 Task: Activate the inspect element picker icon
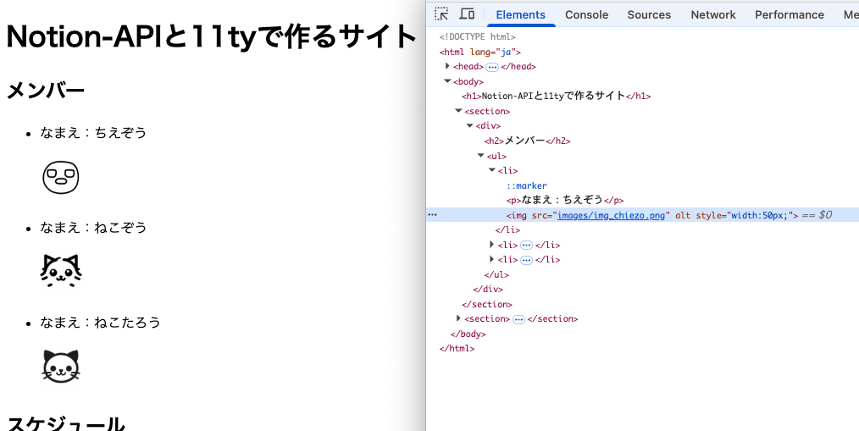tap(441, 14)
